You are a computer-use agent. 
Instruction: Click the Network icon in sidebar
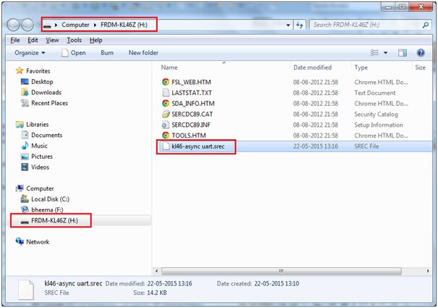20,241
